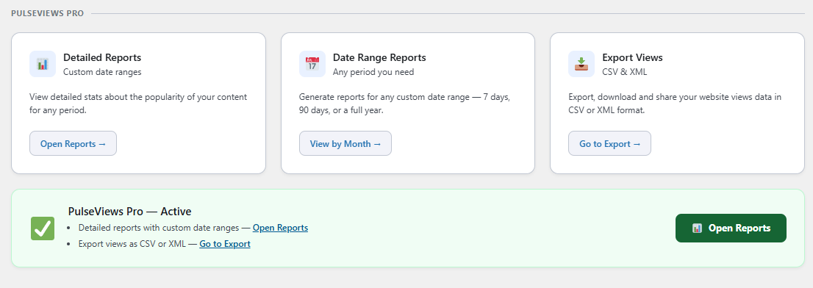The width and height of the screenshot is (813, 288).
Task: Click the "Custom date ranges" subtitle
Action: (102, 72)
